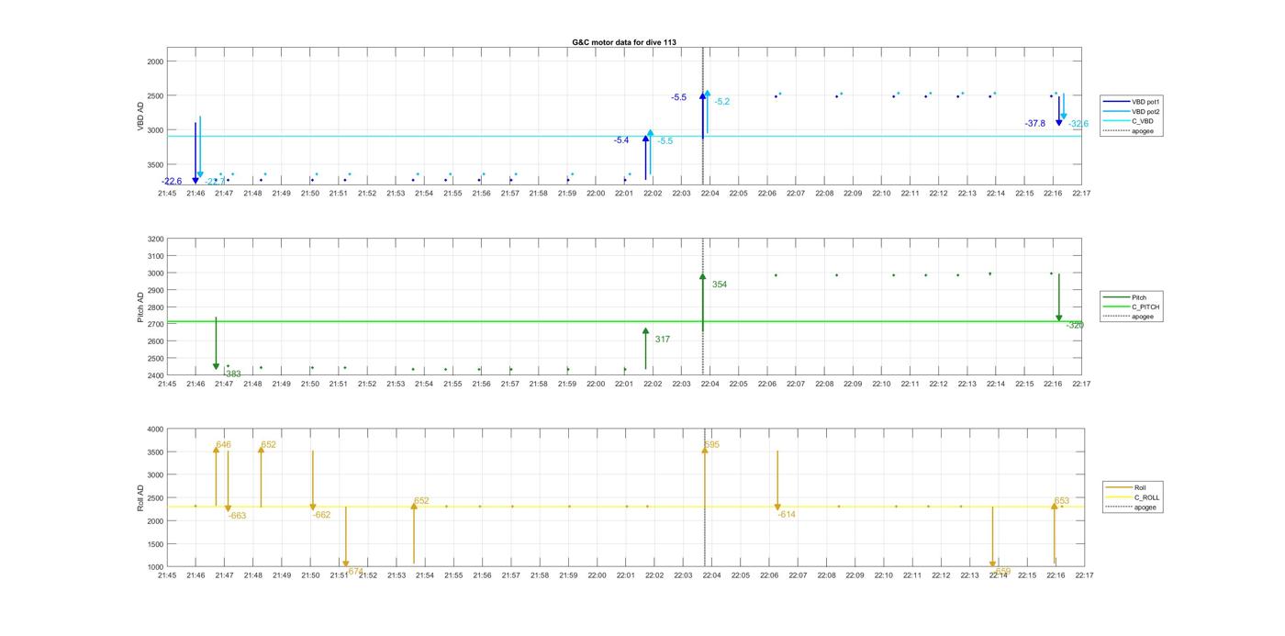This screenshot has height=636, width=1285.
Task: Click the "-674" roll value label
Action: tap(355, 571)
